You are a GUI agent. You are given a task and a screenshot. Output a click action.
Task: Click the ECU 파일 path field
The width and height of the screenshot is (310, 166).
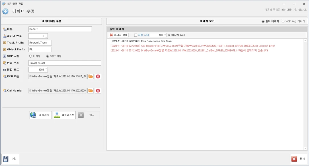click(x=57, y=76)
